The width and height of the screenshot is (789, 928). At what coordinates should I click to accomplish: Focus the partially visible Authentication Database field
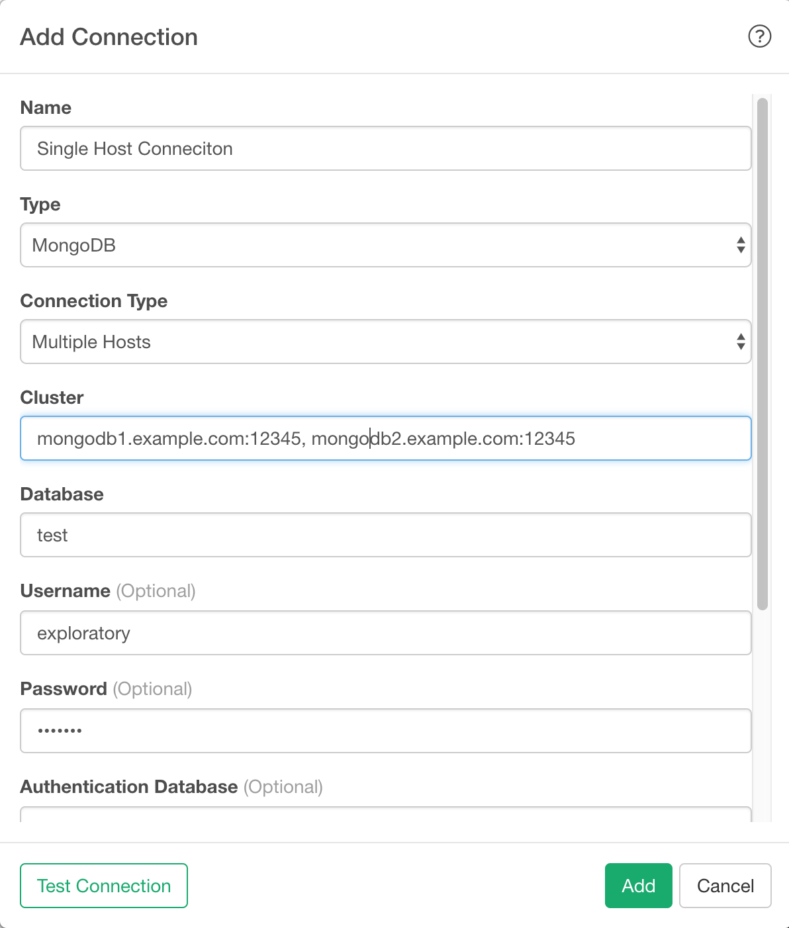[x=386, y=814]
